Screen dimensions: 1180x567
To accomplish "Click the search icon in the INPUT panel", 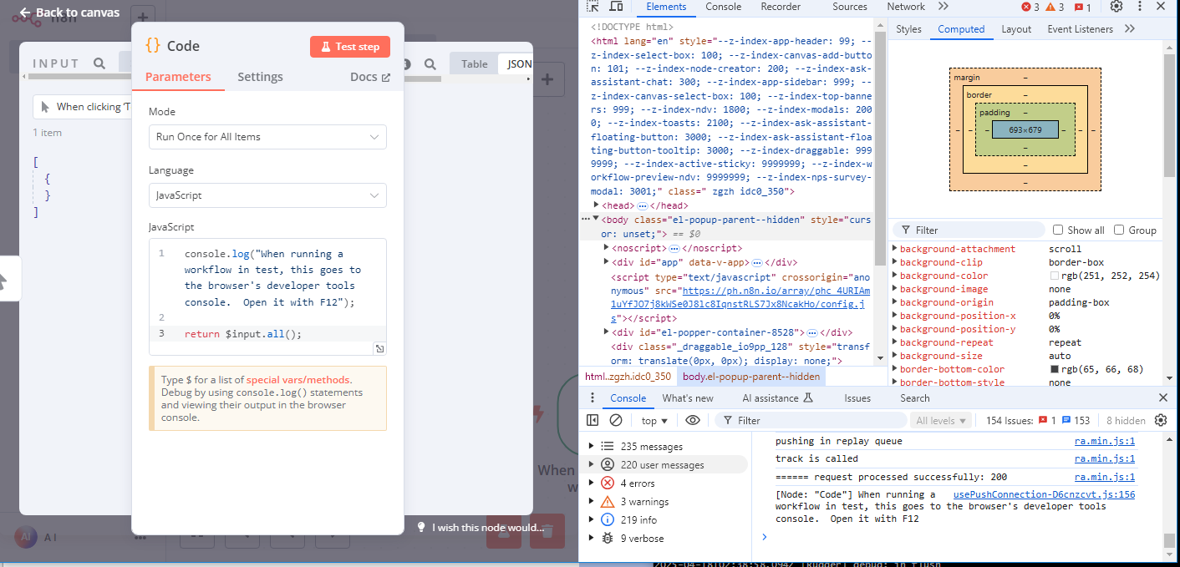I will [99, 63].
